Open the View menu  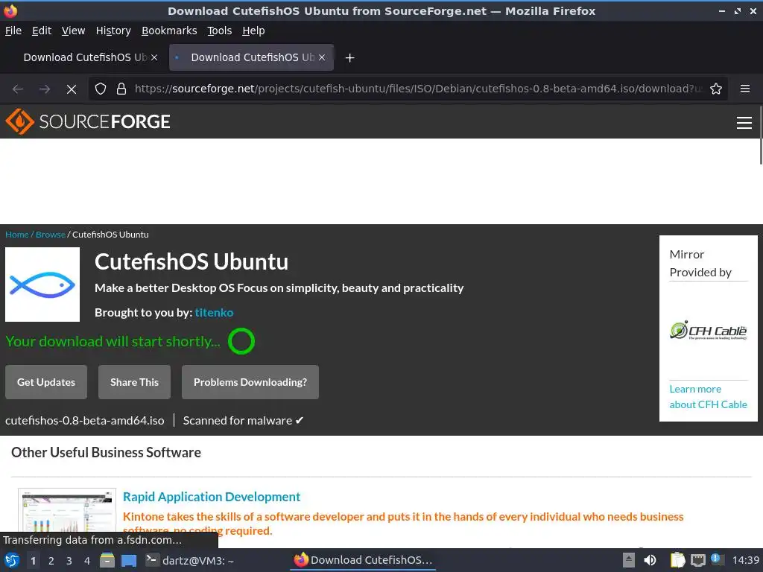(74, 31)
